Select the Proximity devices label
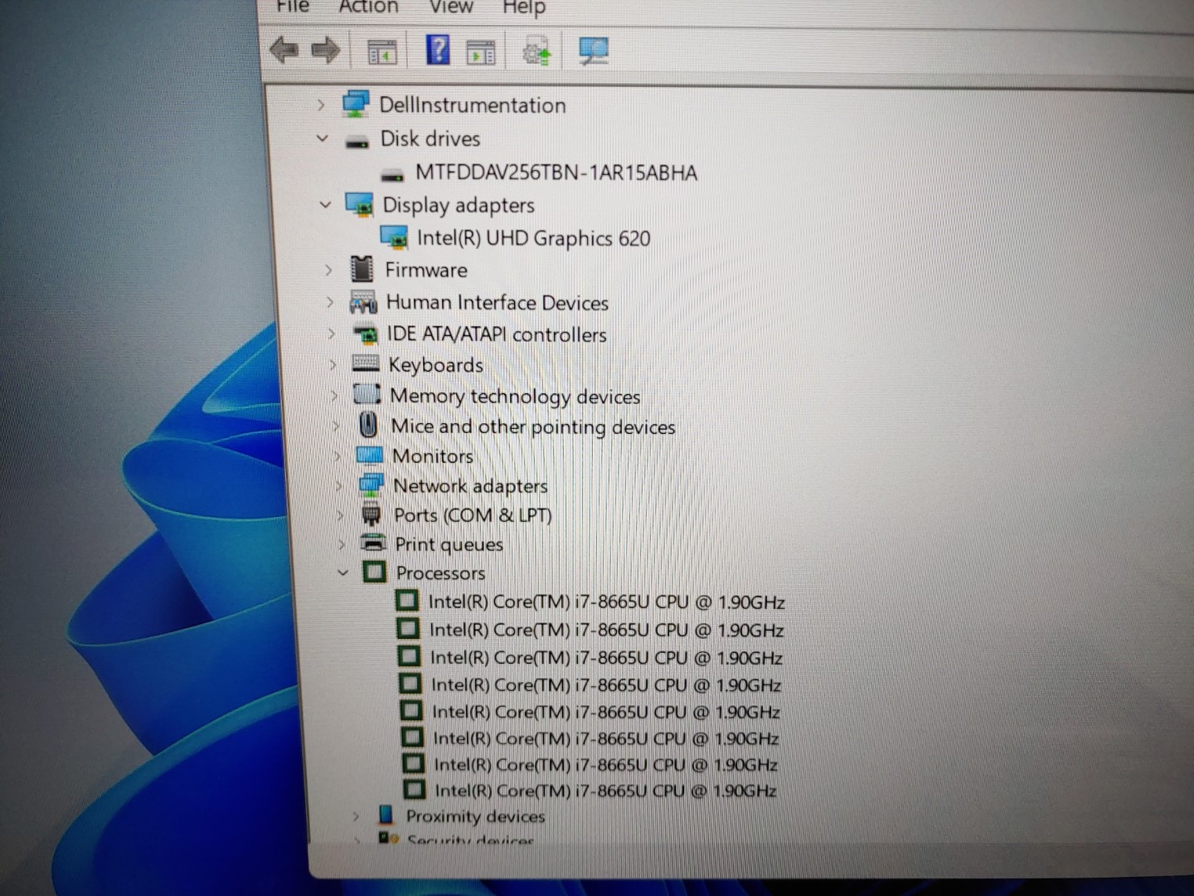The height and width of the screenshot is (896, 1194). tap(475, 816)
